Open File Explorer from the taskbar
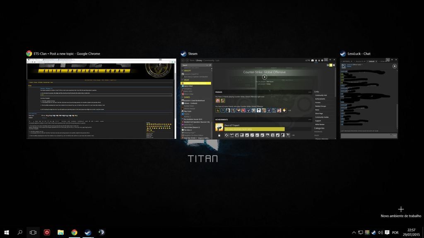Screen dimensions: 424x238 (x=60, y=232)
